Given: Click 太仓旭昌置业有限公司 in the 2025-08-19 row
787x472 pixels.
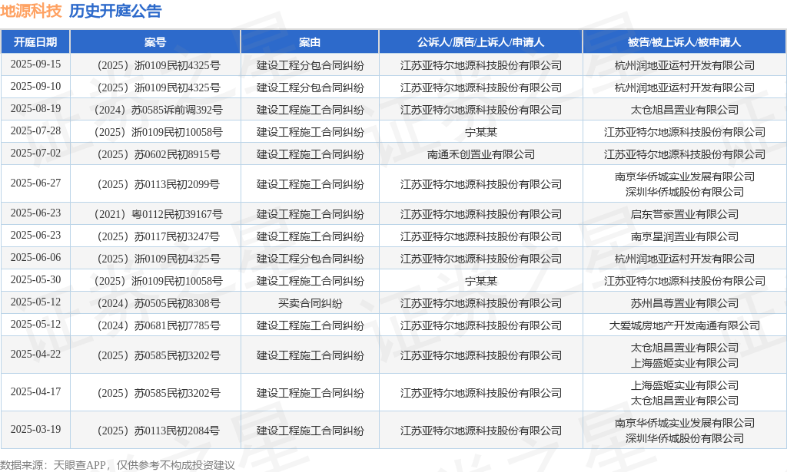Looking at the screenshot, I should 685,110.
